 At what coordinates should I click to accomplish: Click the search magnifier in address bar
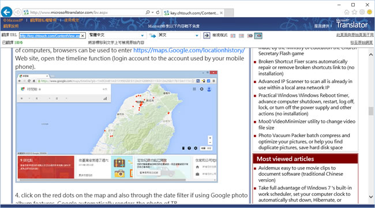pyautogui.click(x=148, y=12)
